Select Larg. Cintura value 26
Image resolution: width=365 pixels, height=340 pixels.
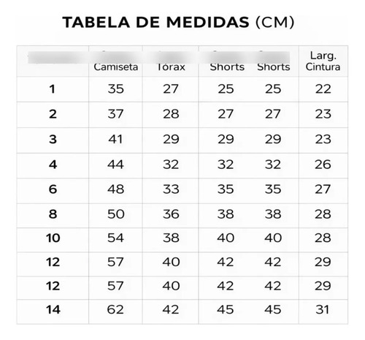(x=323, y=165)
